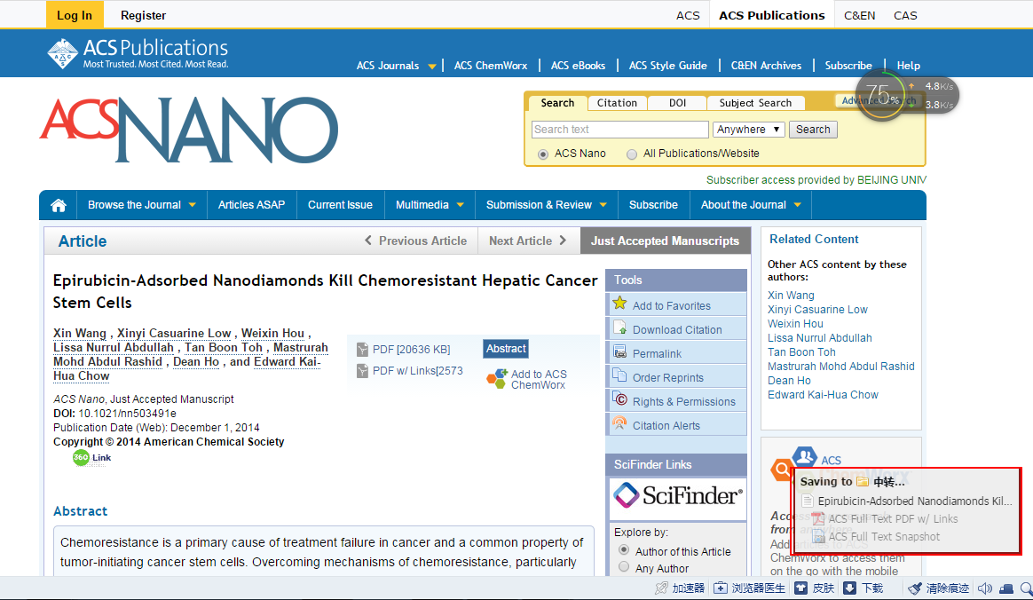Click the SciFinder logo
Viewport: 1033px width, 600px height.
[676, 495]
